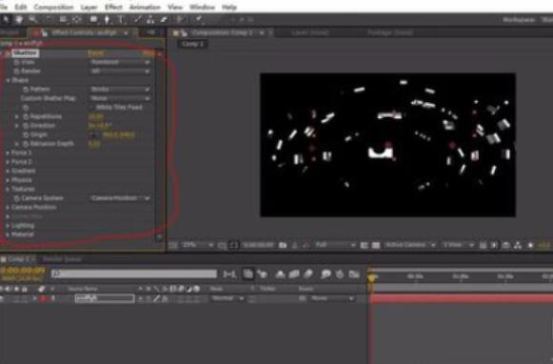The width and height of the screenshot is (553, 364).
Task: Click the timeline search input field
Action: coord(134,274)
